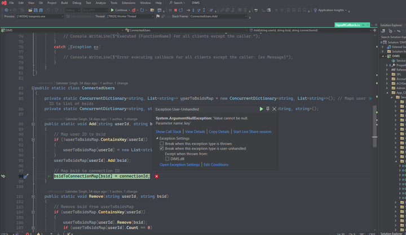Screen dimensions: 406x235
Task: Open the Stack Frame dropdown
Action: click(x=219, y=16)
